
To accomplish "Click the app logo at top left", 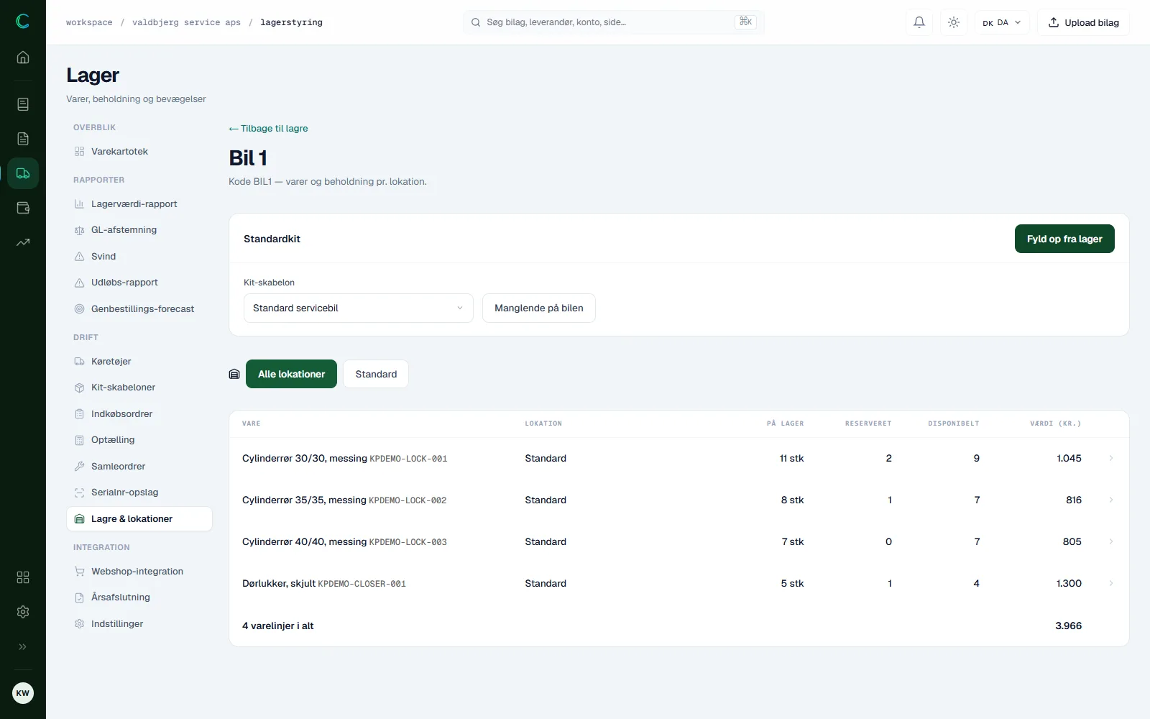I will (x=23, y=22).
